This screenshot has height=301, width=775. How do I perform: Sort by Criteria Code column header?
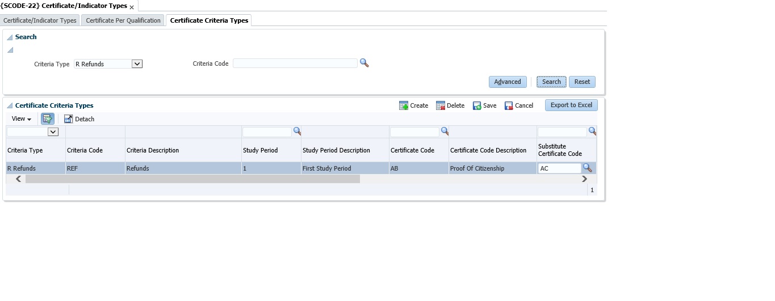point(95,150)
